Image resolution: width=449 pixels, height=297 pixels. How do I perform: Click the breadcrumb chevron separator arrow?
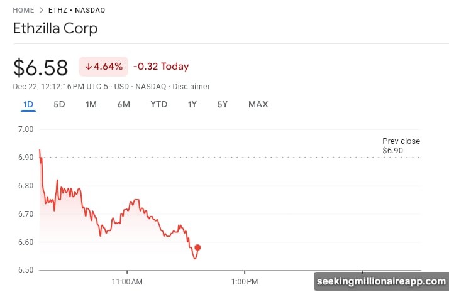coord(42,10)
